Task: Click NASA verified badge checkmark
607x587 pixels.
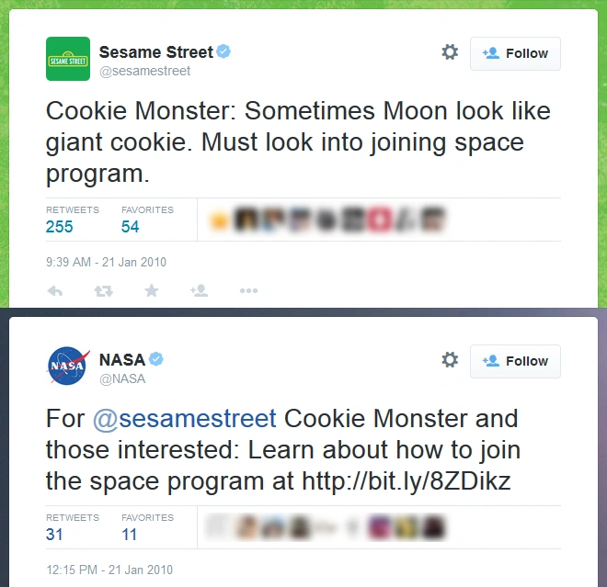Action: click(156, 359)
